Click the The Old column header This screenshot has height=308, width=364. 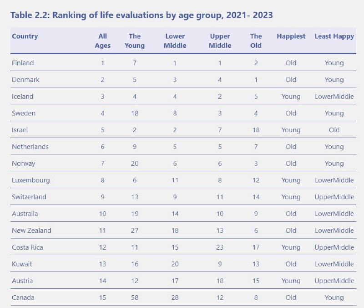click(256, 41)
